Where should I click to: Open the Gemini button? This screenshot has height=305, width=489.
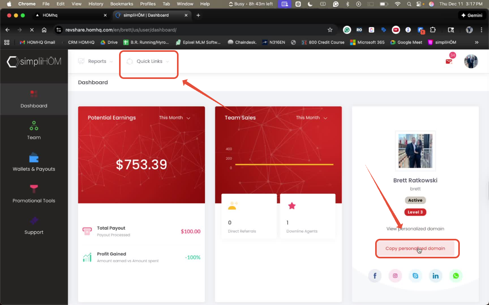tap(471, 15)
